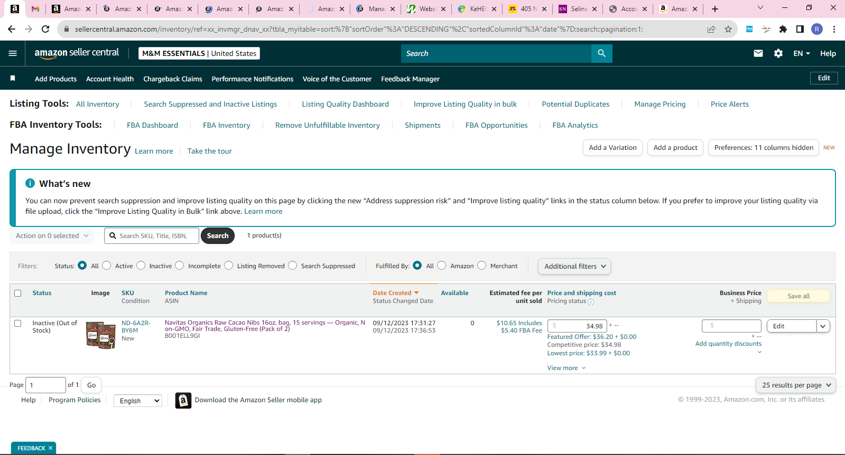Open Preferences: 11 columns hidden
Screen dimensions: 845x455
point(764,148)
